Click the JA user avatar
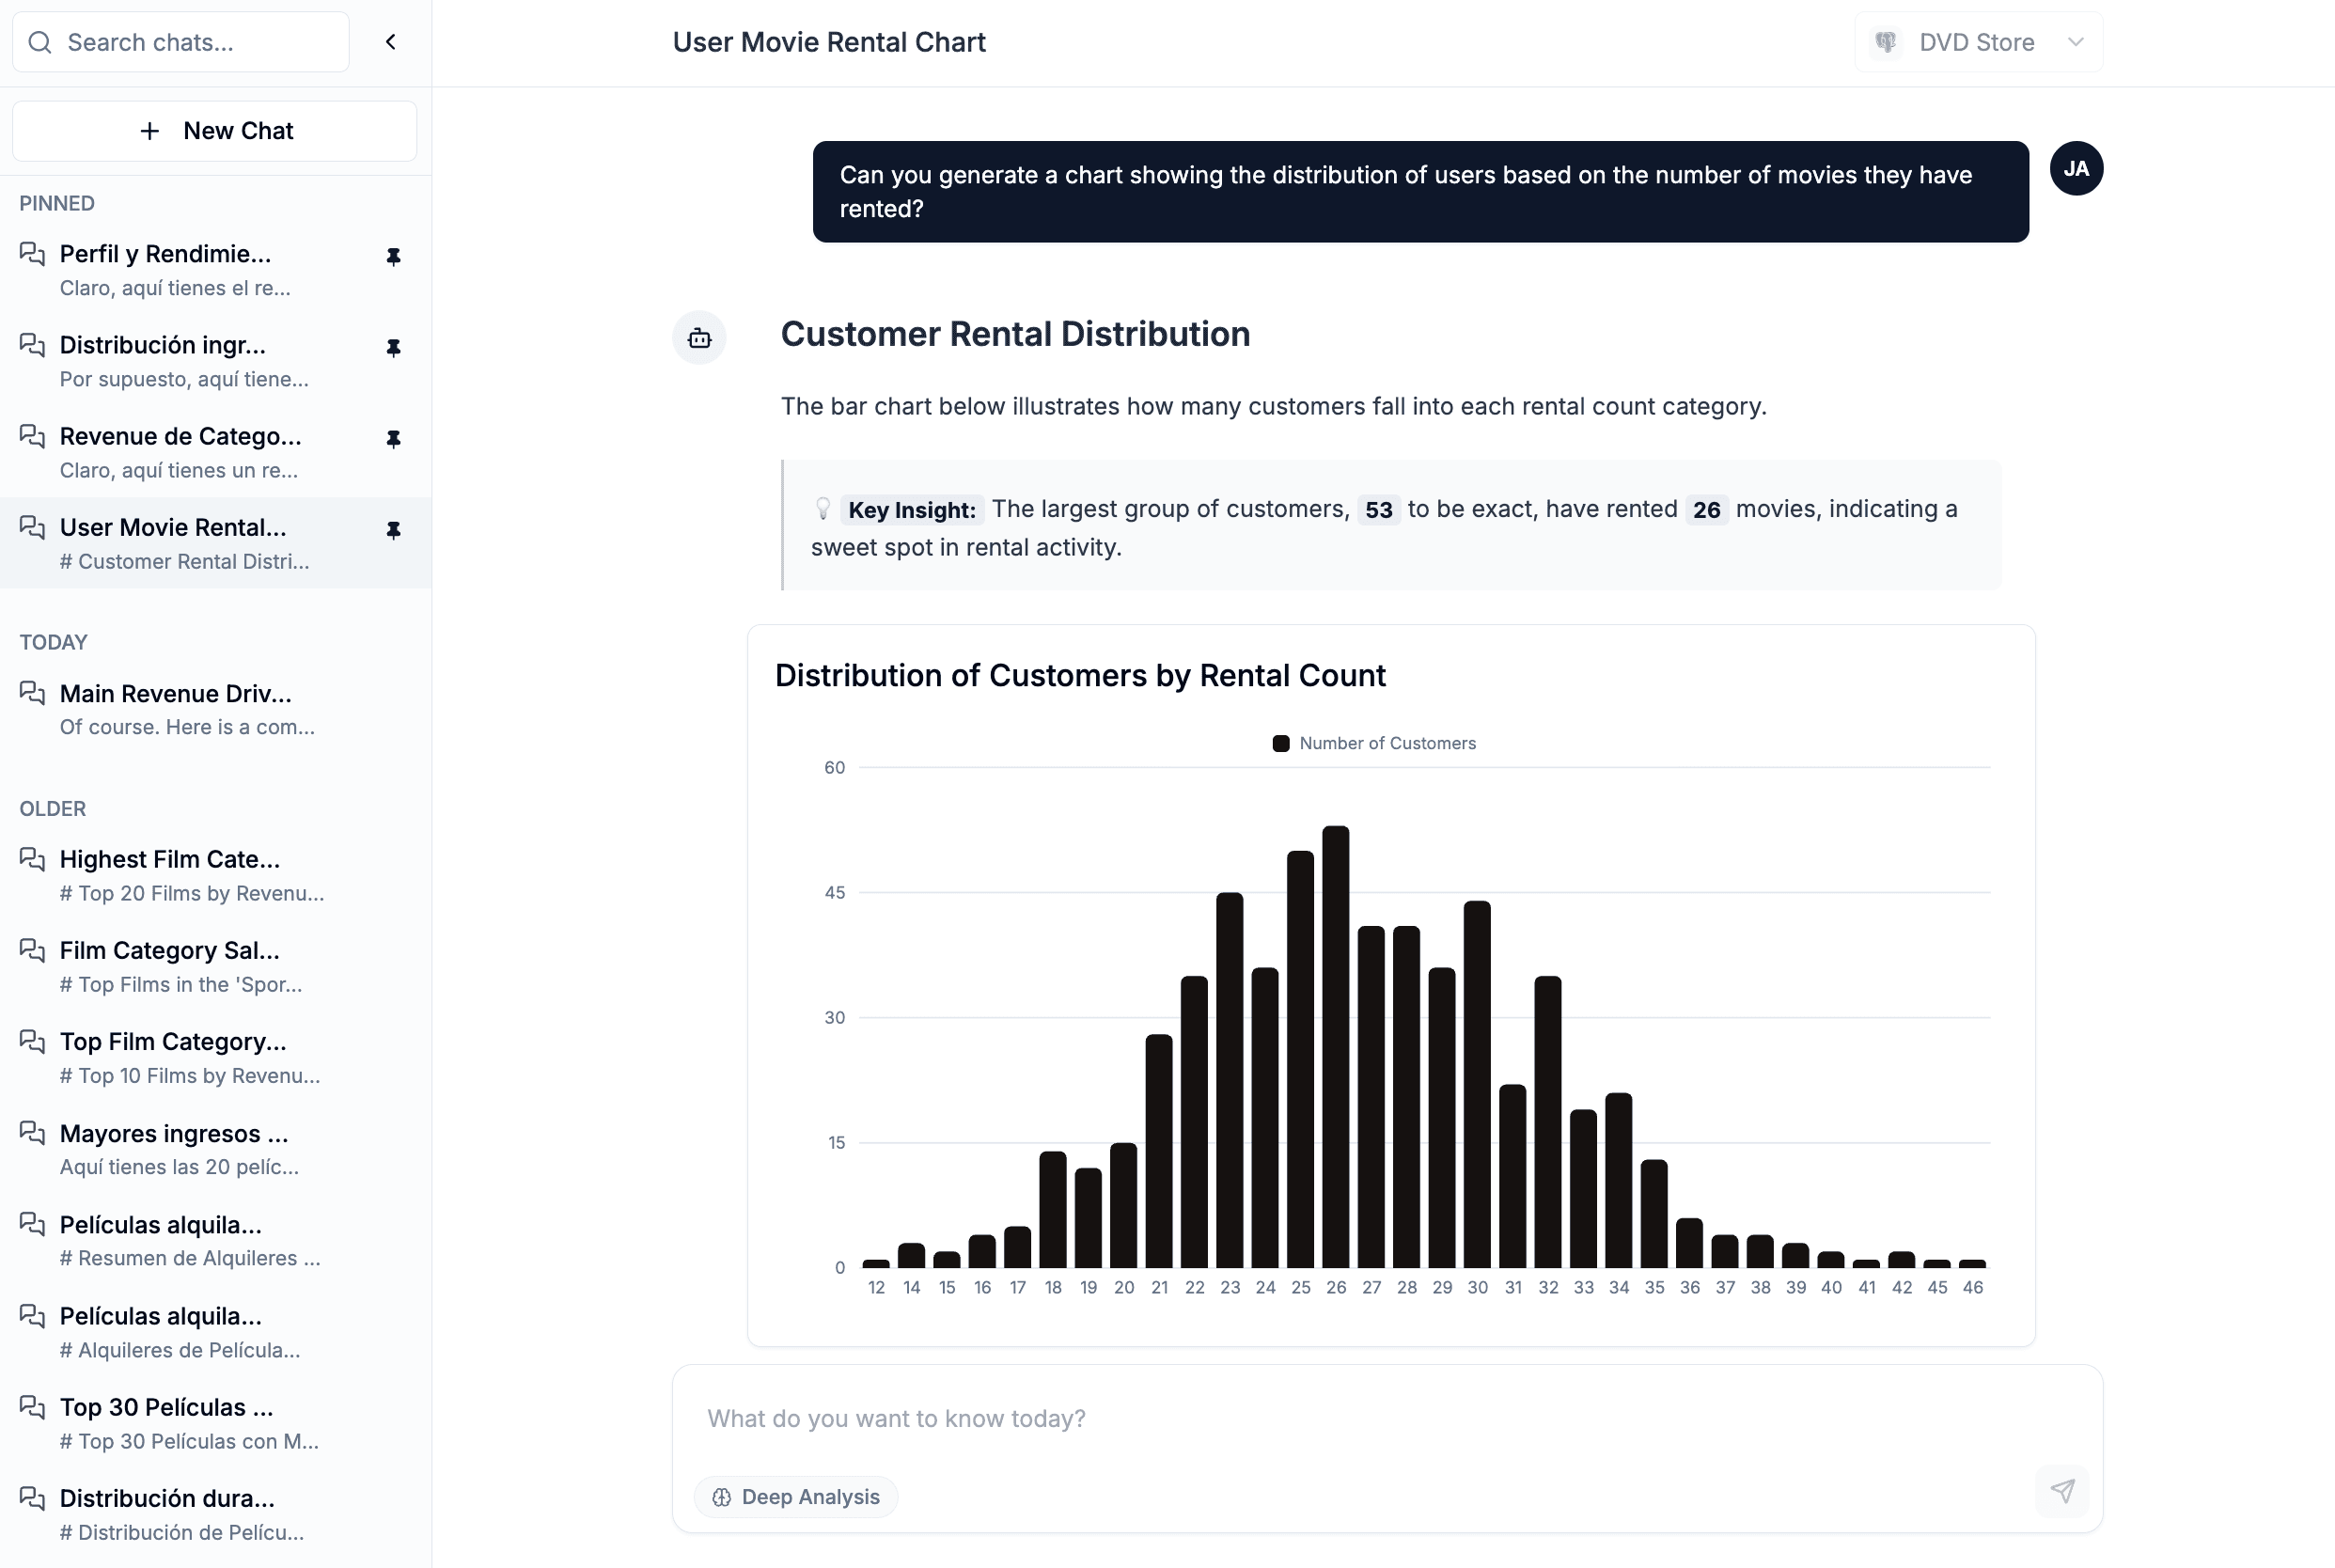 click(2075, 168)
